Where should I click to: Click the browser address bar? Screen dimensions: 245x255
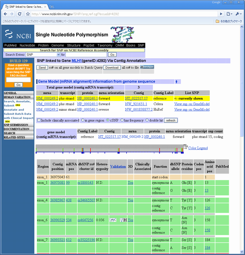point(124,14)
